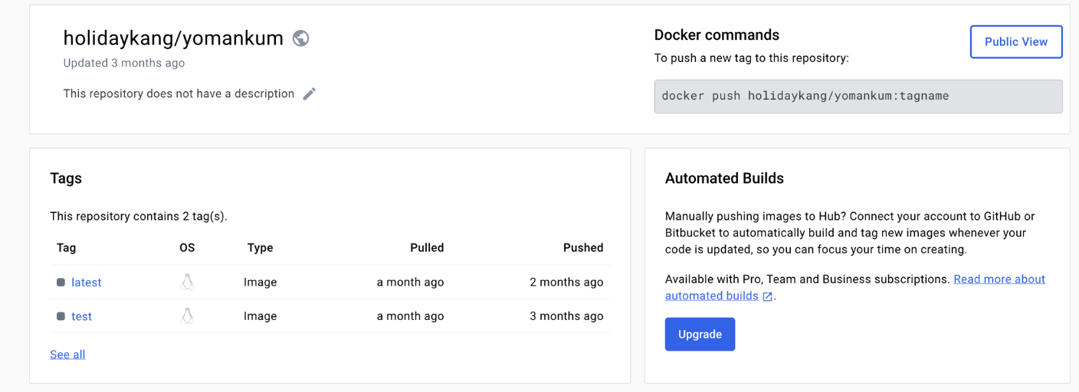
Task: Click the public globe icon beside yomankum
Action: 301,38
